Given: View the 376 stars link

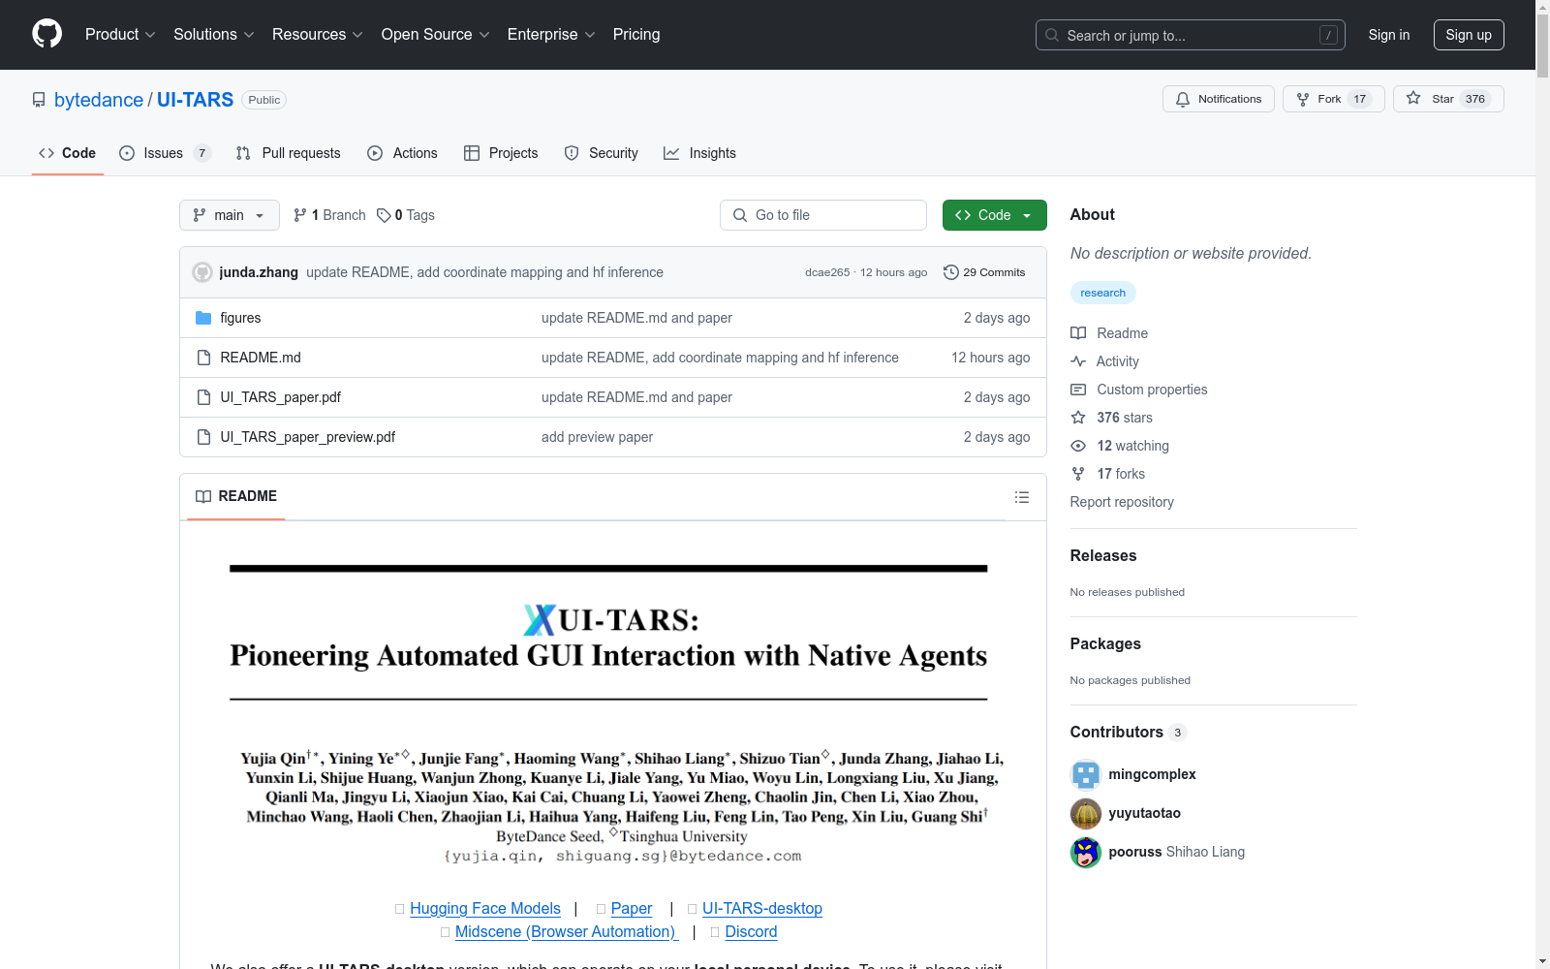Looking at the screenshot, I should tap(1112, 418).
